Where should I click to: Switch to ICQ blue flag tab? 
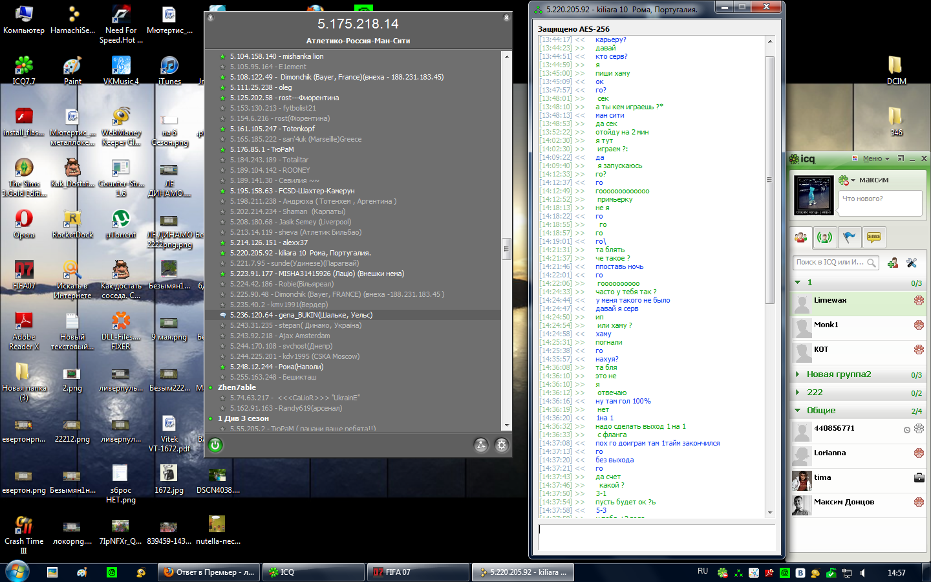pos(850,237)
